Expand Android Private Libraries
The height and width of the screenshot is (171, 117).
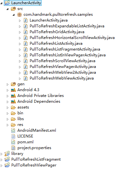7,96
